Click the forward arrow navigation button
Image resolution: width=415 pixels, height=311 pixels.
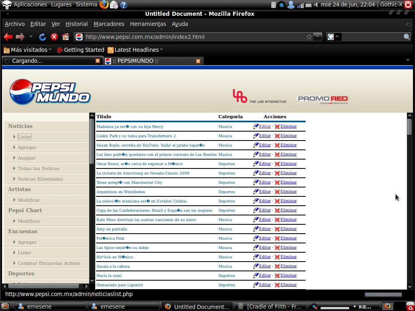point(20,37)
